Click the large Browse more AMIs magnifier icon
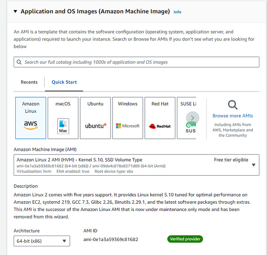Viewport: 267px width, 255px height. (x=233, y=105)
